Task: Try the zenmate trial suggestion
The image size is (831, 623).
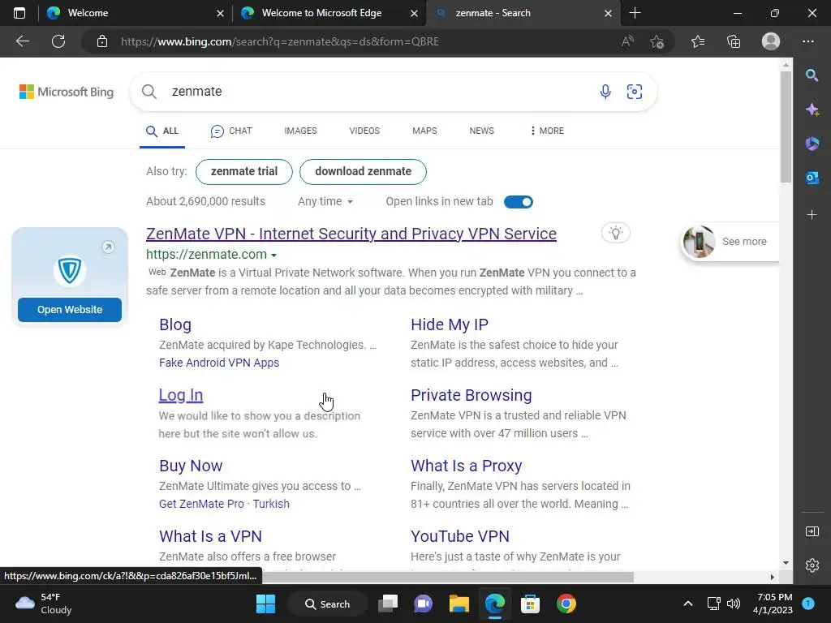Action: [244, 172]
